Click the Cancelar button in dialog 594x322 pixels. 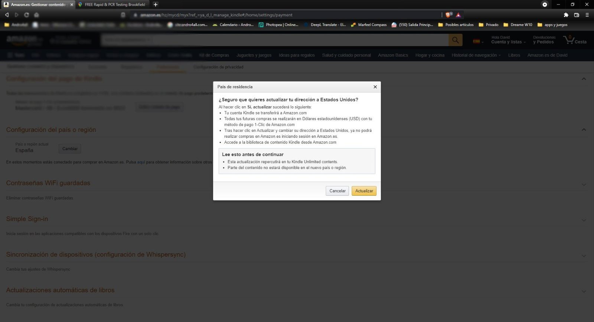[x=337, y=191]
